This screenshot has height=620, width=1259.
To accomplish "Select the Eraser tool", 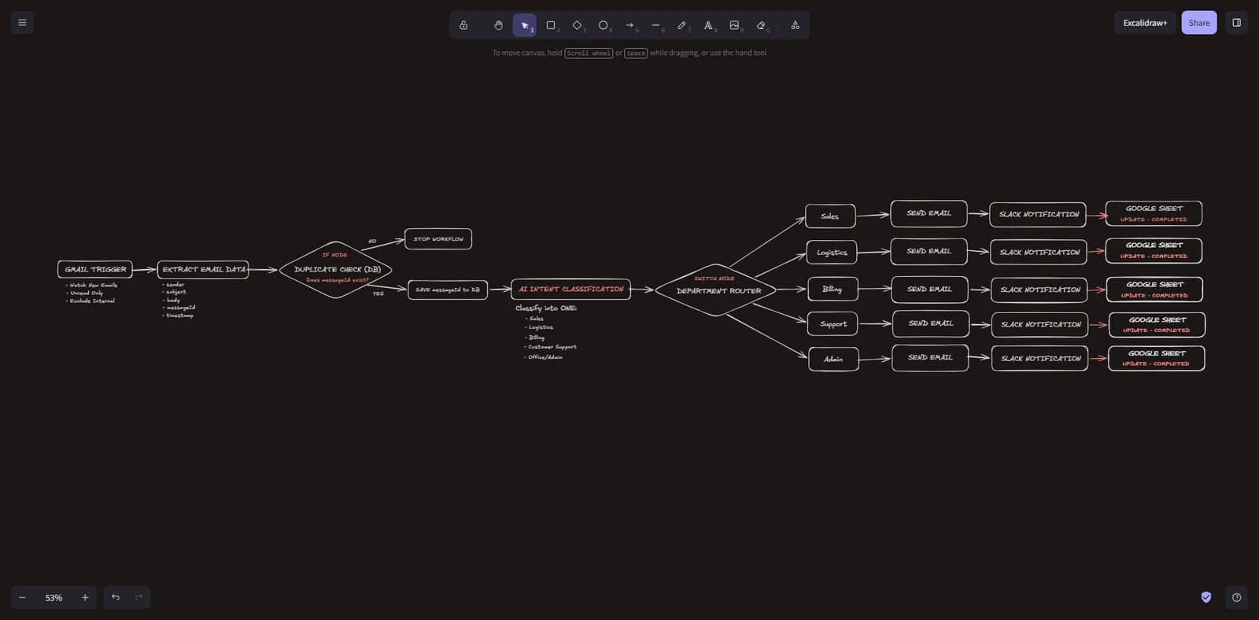I will click(x=761, y=25).
